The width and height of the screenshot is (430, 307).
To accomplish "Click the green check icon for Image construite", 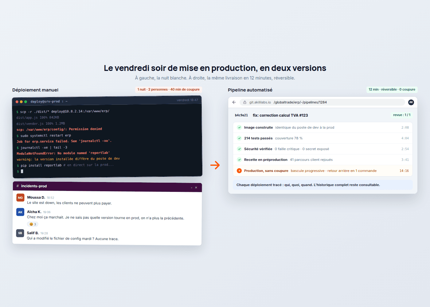I will click(239, 127).
